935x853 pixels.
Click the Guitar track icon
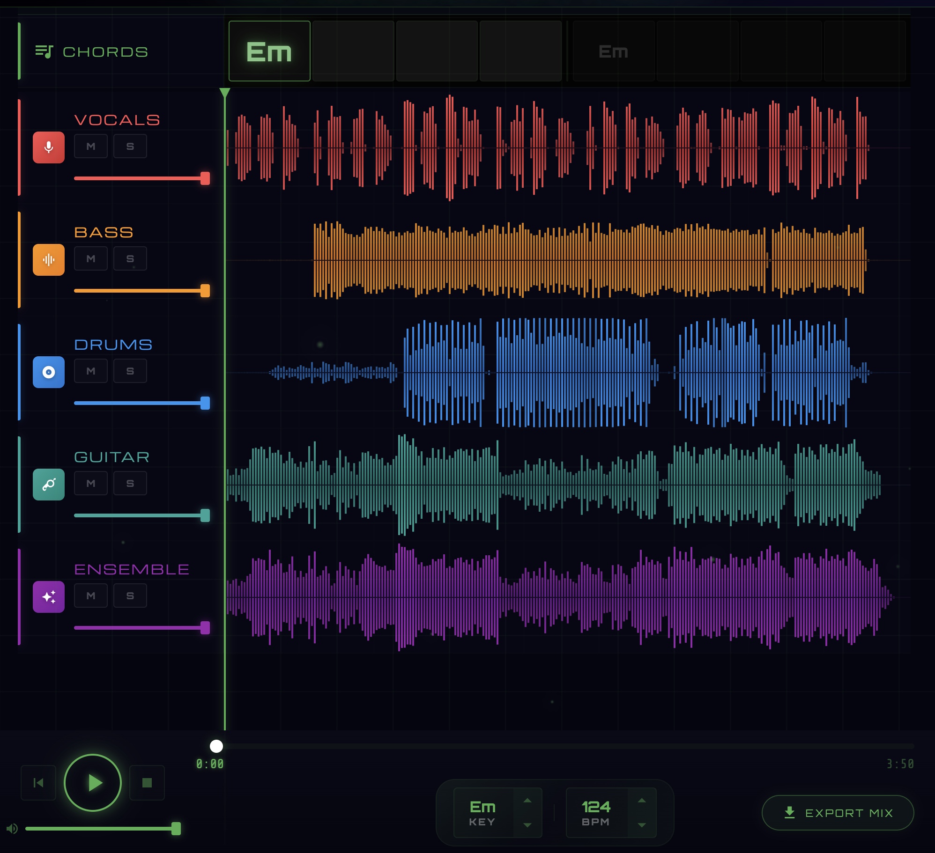point(49,484)
